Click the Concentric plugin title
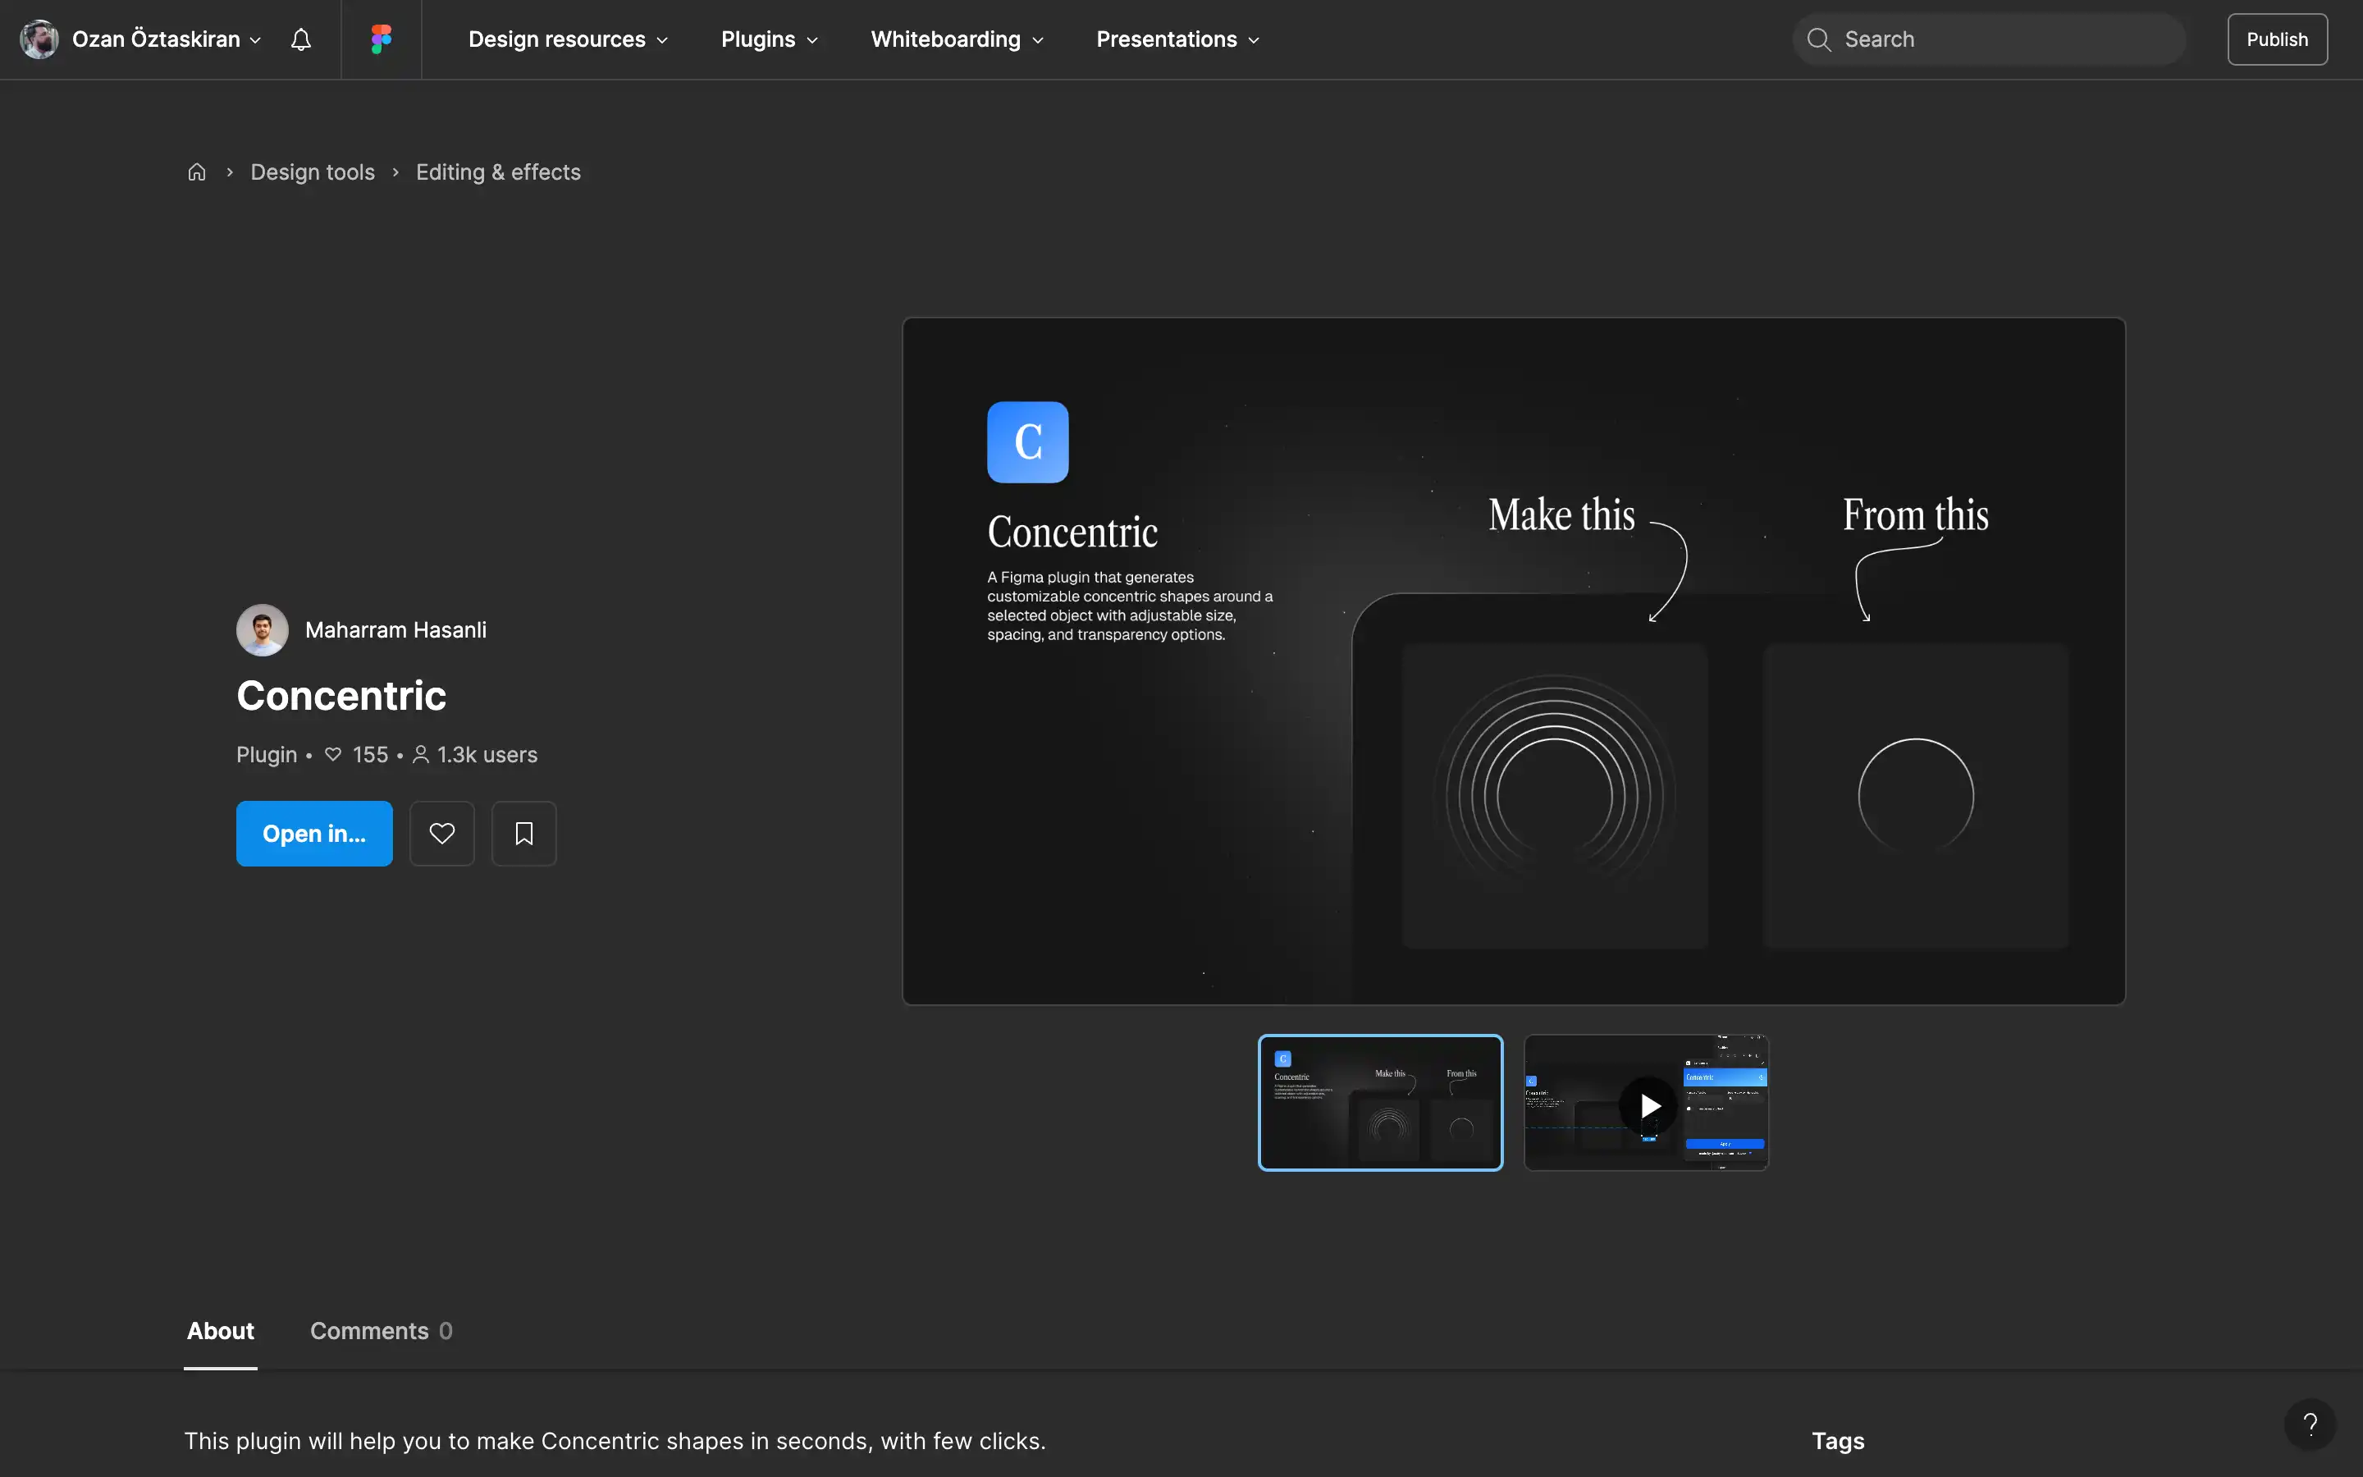2363x1477 pixels. (341, 697)
